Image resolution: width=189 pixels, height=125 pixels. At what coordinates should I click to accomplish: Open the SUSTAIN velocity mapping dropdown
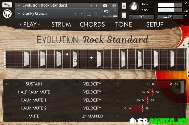pyautogui.click(x=118, y=84)
